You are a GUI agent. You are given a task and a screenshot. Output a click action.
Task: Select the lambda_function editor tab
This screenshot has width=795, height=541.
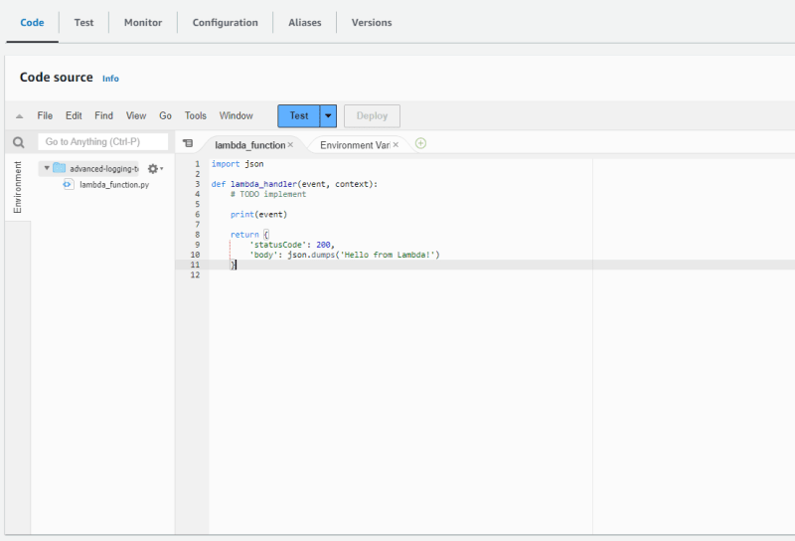[x=250, y=145]
